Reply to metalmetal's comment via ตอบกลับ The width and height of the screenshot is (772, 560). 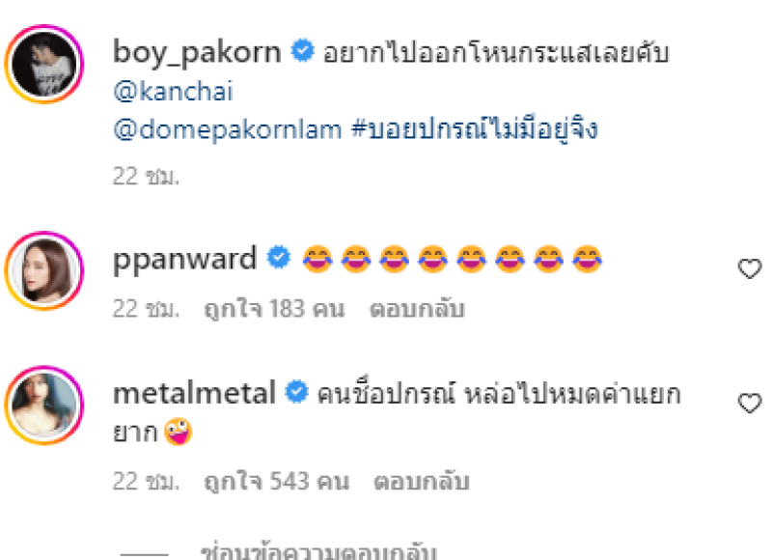click(x=422, y=481)
